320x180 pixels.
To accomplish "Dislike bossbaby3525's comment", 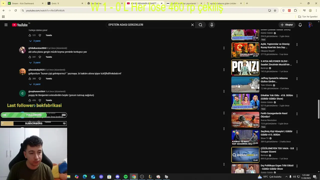I will pos(40,78).
